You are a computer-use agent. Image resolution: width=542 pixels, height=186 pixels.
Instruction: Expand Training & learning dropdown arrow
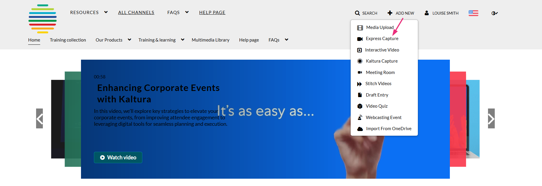pos(183,40)
